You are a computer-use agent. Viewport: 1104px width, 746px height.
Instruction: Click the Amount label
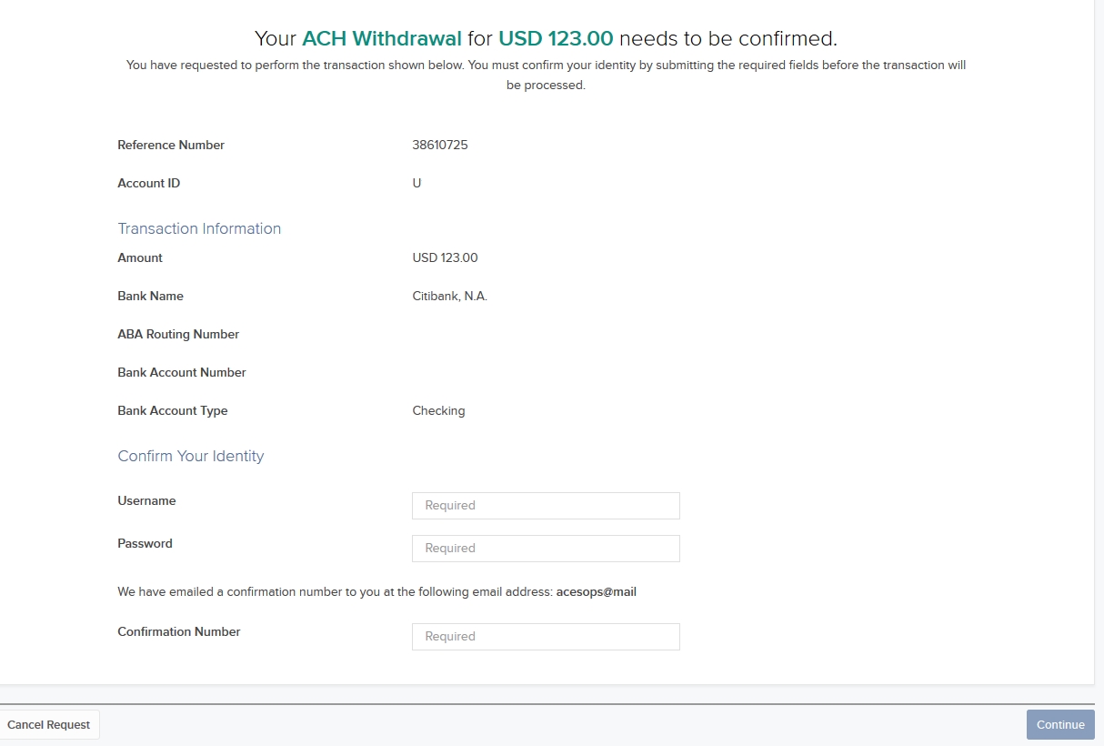pyautogui.click(x=140, y=258)
